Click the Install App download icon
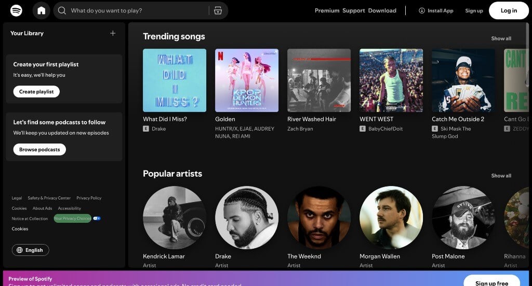This screenshot has width=532, height=286. [x=422, y=10]
